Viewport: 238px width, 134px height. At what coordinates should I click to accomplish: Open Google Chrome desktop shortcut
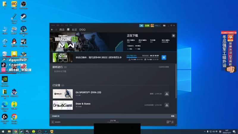tap(14, 119)
